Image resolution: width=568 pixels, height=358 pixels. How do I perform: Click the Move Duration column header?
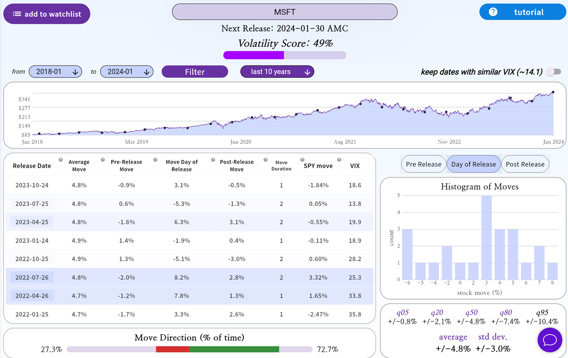tap(281, 166)
